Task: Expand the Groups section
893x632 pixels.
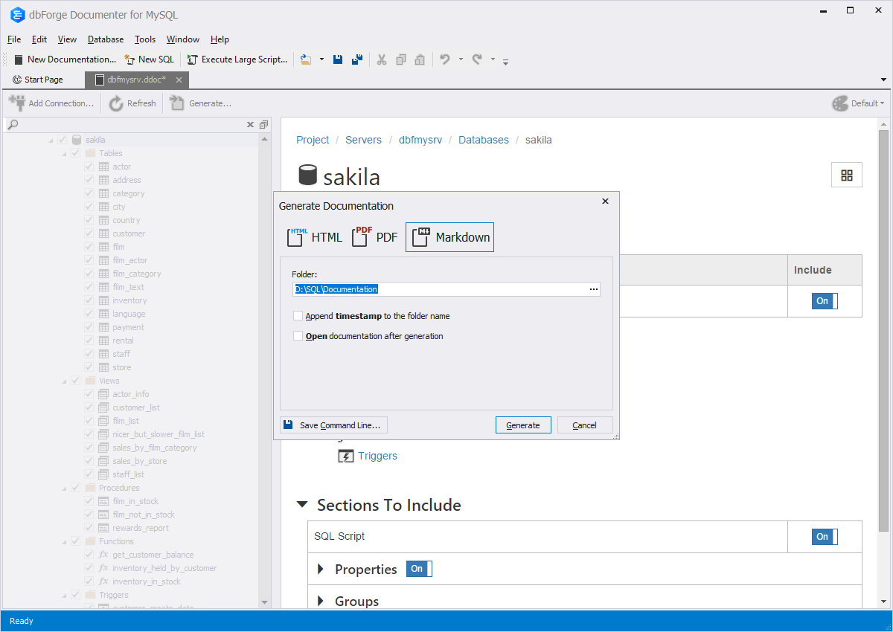Action: coord(321,601)
